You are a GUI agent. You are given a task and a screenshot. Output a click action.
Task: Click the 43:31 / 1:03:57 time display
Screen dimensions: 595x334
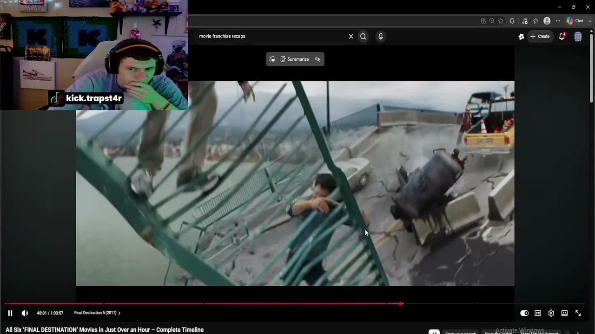50,313
